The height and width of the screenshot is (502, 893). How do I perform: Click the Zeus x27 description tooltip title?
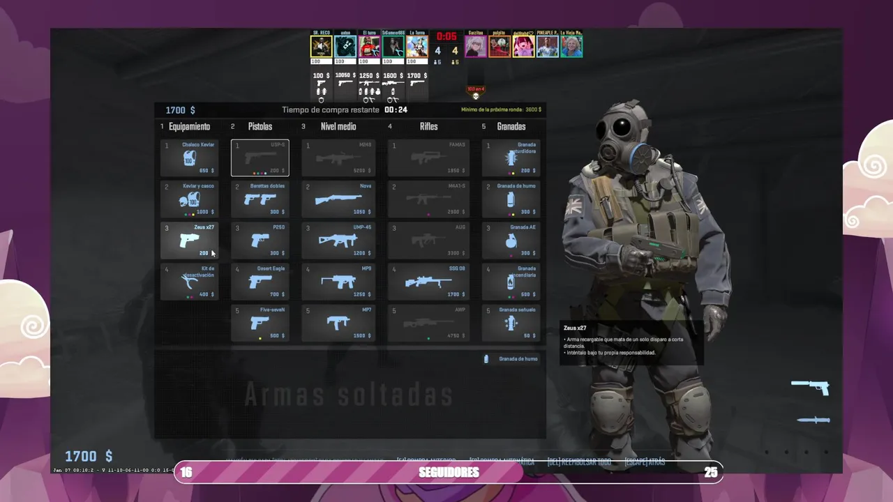[x=575, y=328]
